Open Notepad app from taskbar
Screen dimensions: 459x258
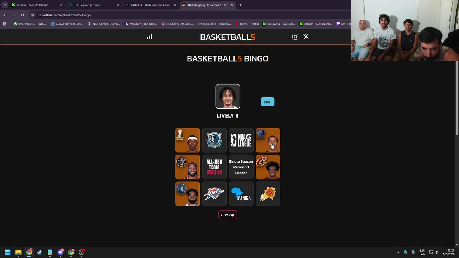click(x=50, y=252)
